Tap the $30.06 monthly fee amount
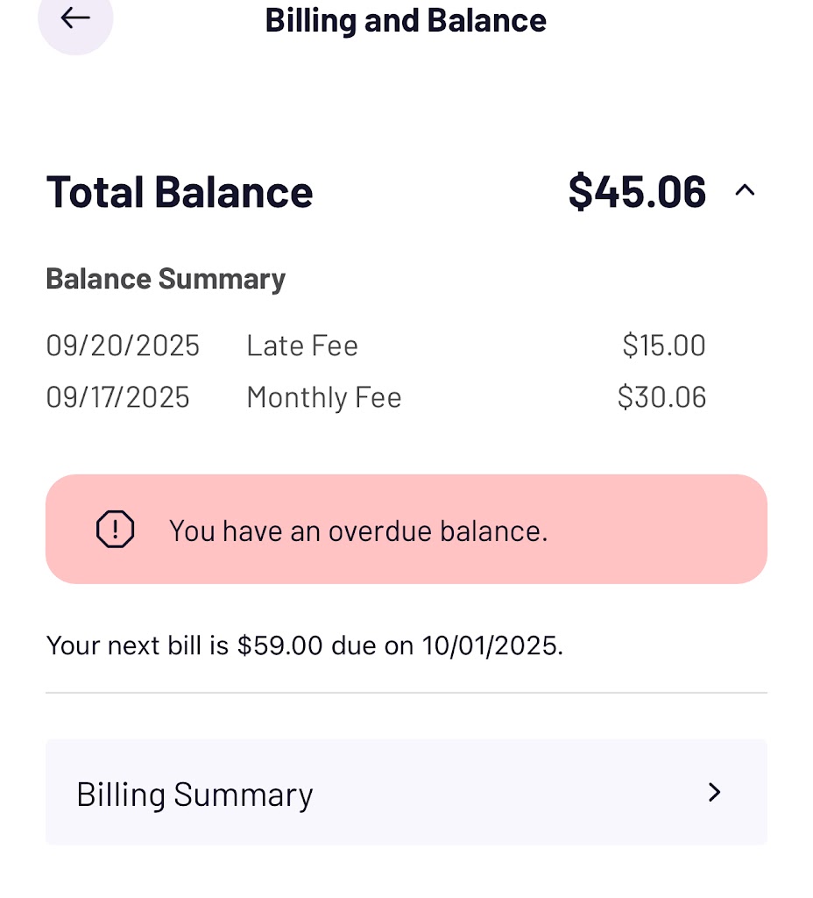The height and width of the screenshot is (898, 813). [661, 397]
